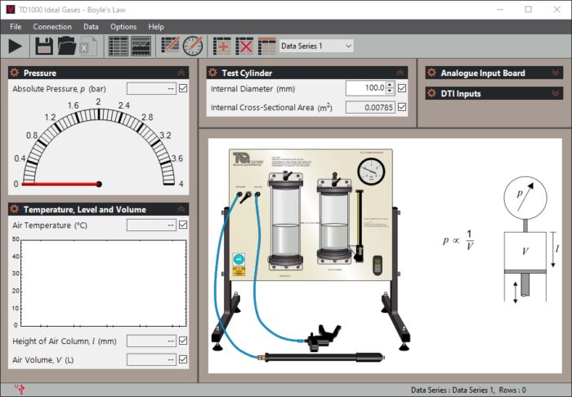Click the Data Series status bar text
572x397 pixels.
click(x=468, y=390)
